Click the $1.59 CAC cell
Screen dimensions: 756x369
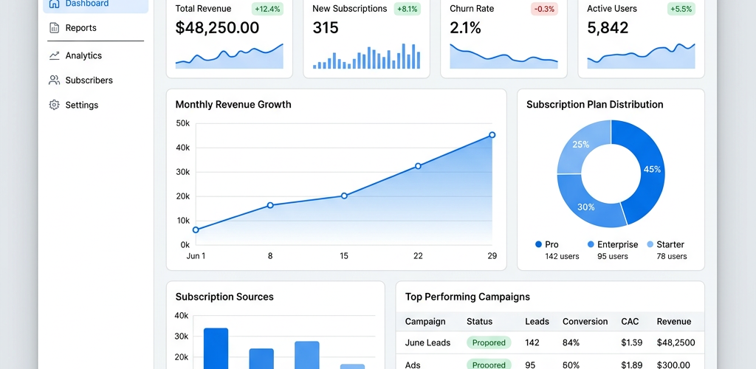coord(632,342)
